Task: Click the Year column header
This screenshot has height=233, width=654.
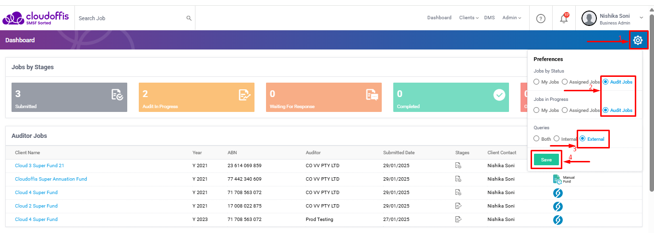Action: (197, 153)
